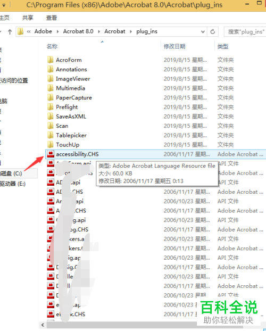Sort by the 名称 column header

[52, 46]
